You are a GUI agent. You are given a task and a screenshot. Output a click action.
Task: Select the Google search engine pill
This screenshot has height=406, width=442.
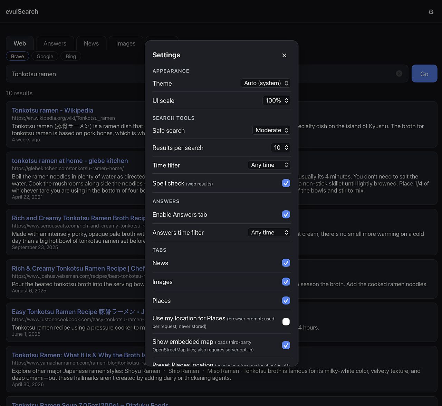coord(45,56)
